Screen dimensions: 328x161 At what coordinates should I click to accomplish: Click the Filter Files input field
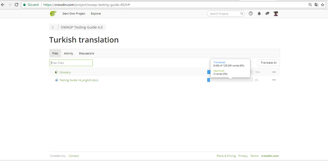[x=71, y=63]
